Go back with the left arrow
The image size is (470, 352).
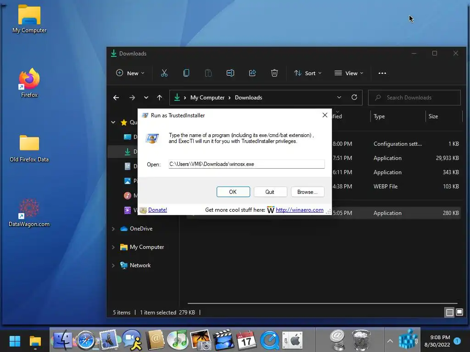116,98
